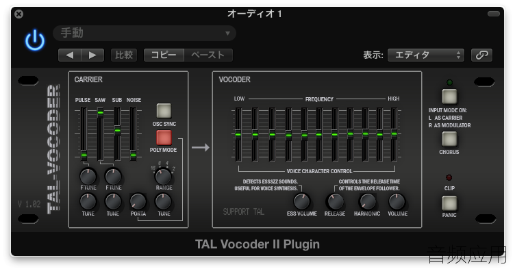Screen dimensions: 515x271
Task: Click the RANGE octave knob
Action: point(163,177)
